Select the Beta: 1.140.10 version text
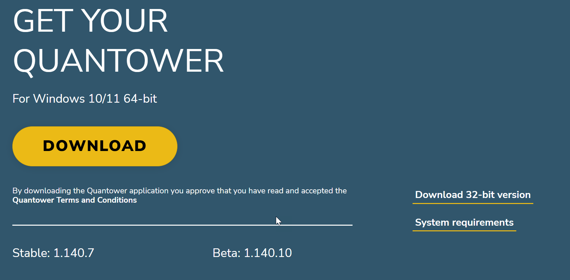The height and width of the screenshot is (280, 570). click(x=252, y=253)
